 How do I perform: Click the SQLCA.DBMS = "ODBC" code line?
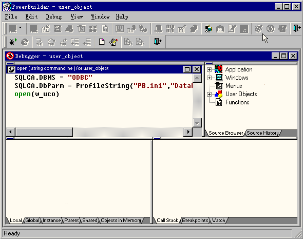pos(53,78)
